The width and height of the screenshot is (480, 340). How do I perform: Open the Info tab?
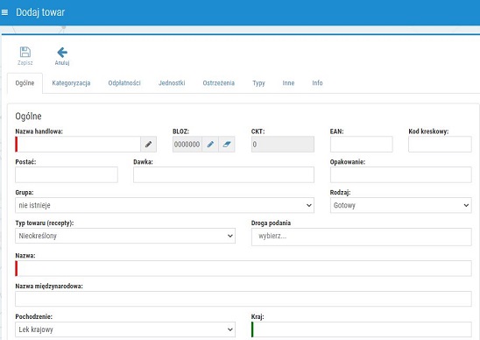[317, 83]
